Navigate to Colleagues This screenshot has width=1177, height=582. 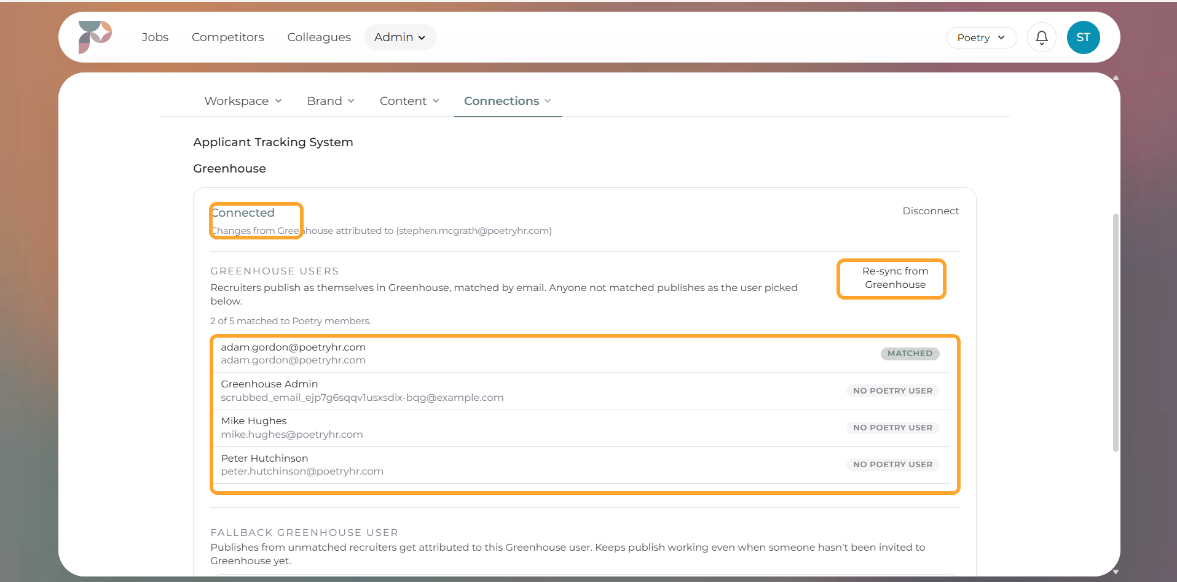[x=319, y=37]
